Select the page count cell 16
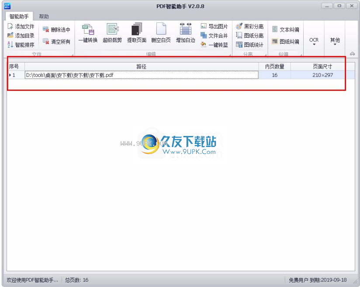Viewport: 360px width, 289px height. pos(275,75)
